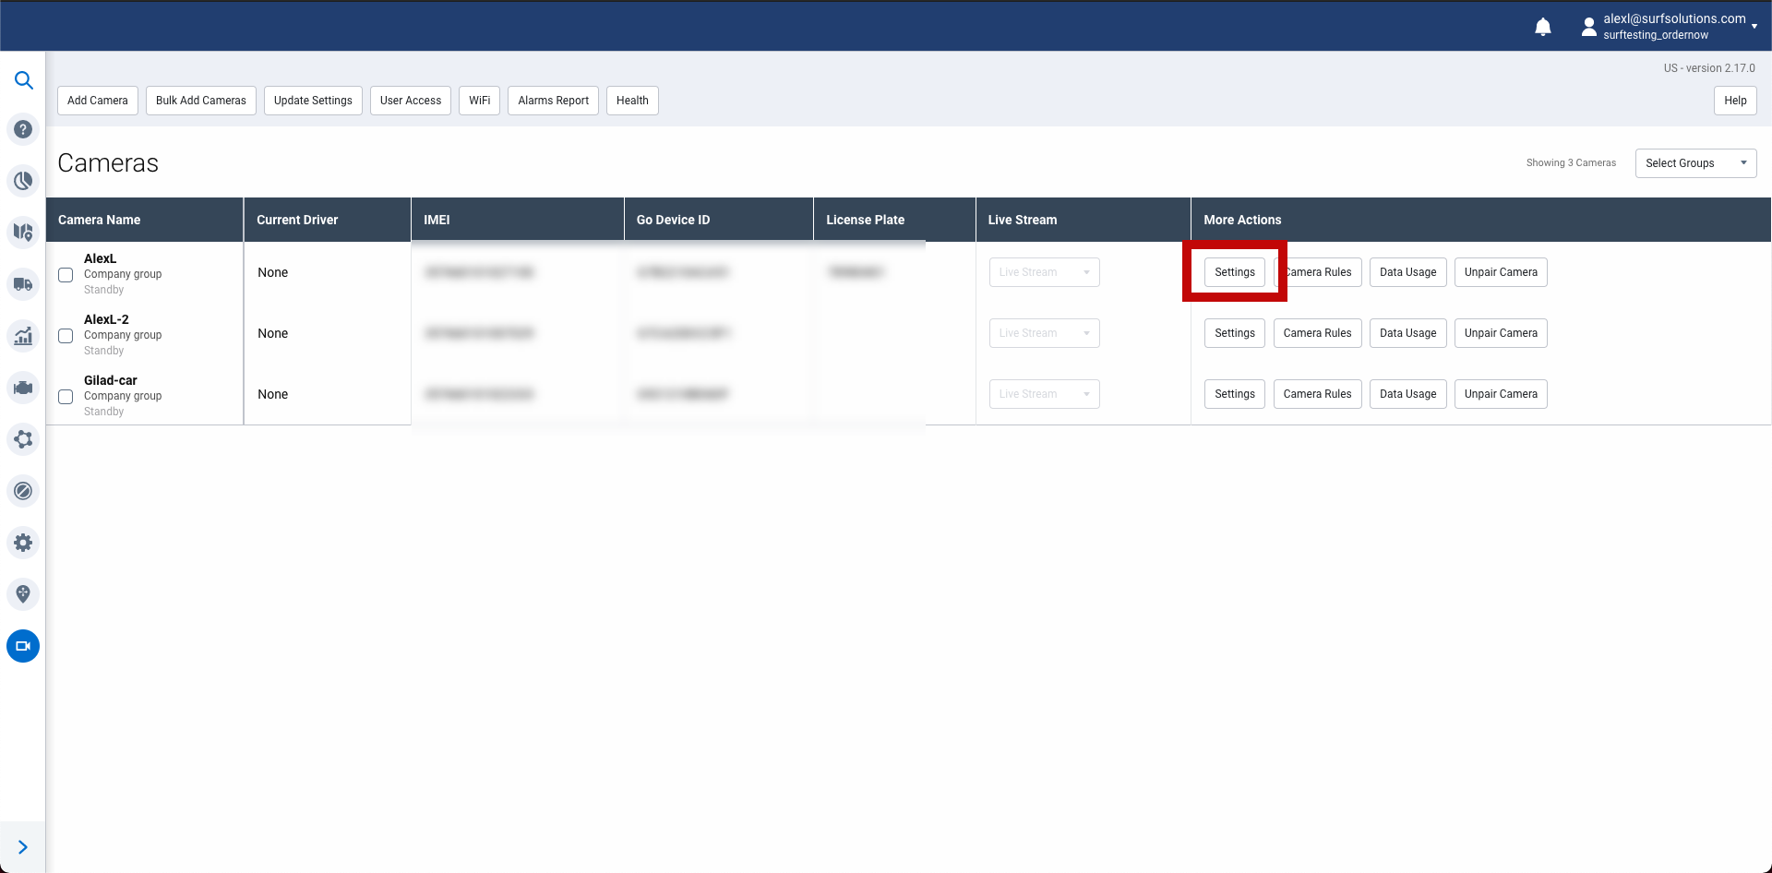
Task: Select the Gilad-car camera checkbox
Action: click(x=66, y=397)
